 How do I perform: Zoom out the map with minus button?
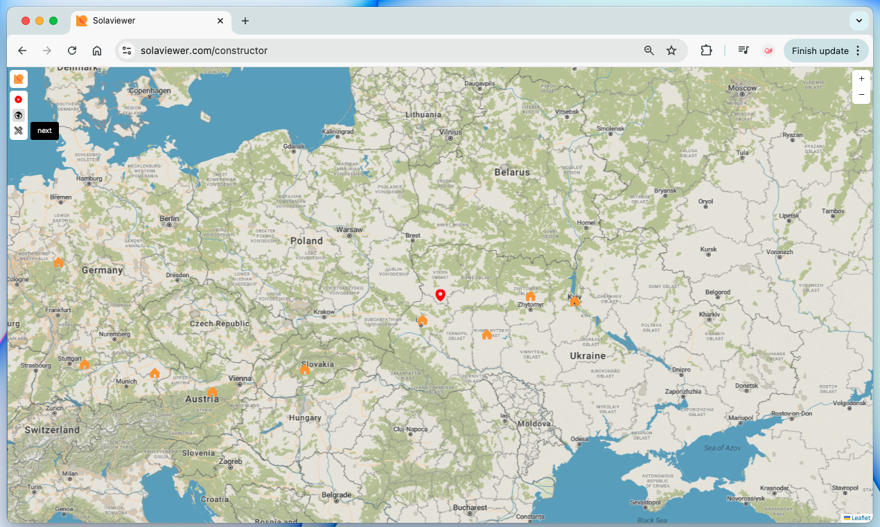861,95
